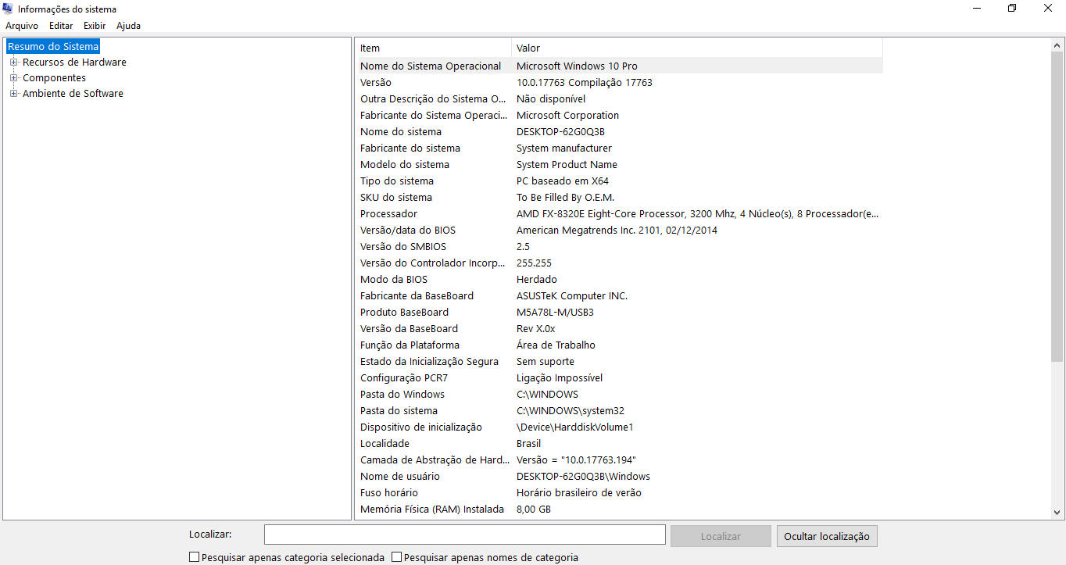
Task: Click American Megatrends Inc. BIOS value
Action: pos(617,231)
